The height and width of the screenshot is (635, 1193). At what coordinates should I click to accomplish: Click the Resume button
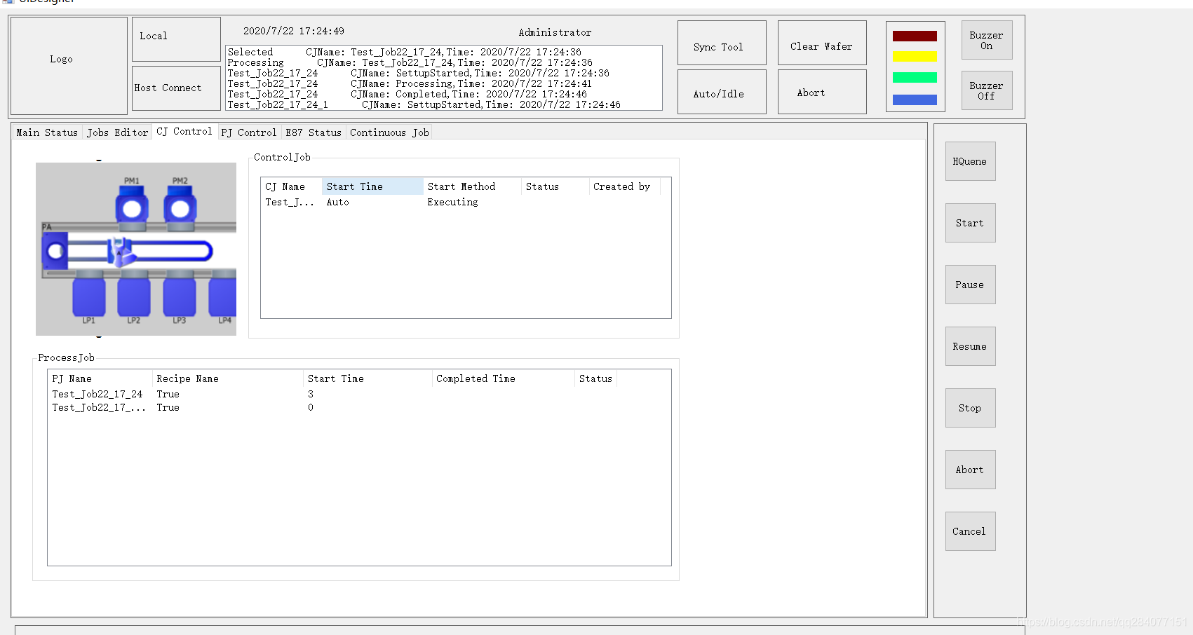pyautogui.click(x=970, y=346)
